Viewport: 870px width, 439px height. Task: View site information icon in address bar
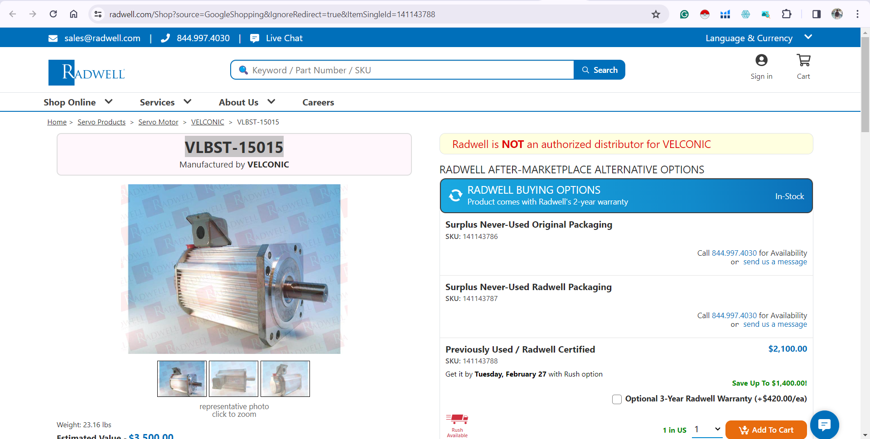click(x=98, y=14)
